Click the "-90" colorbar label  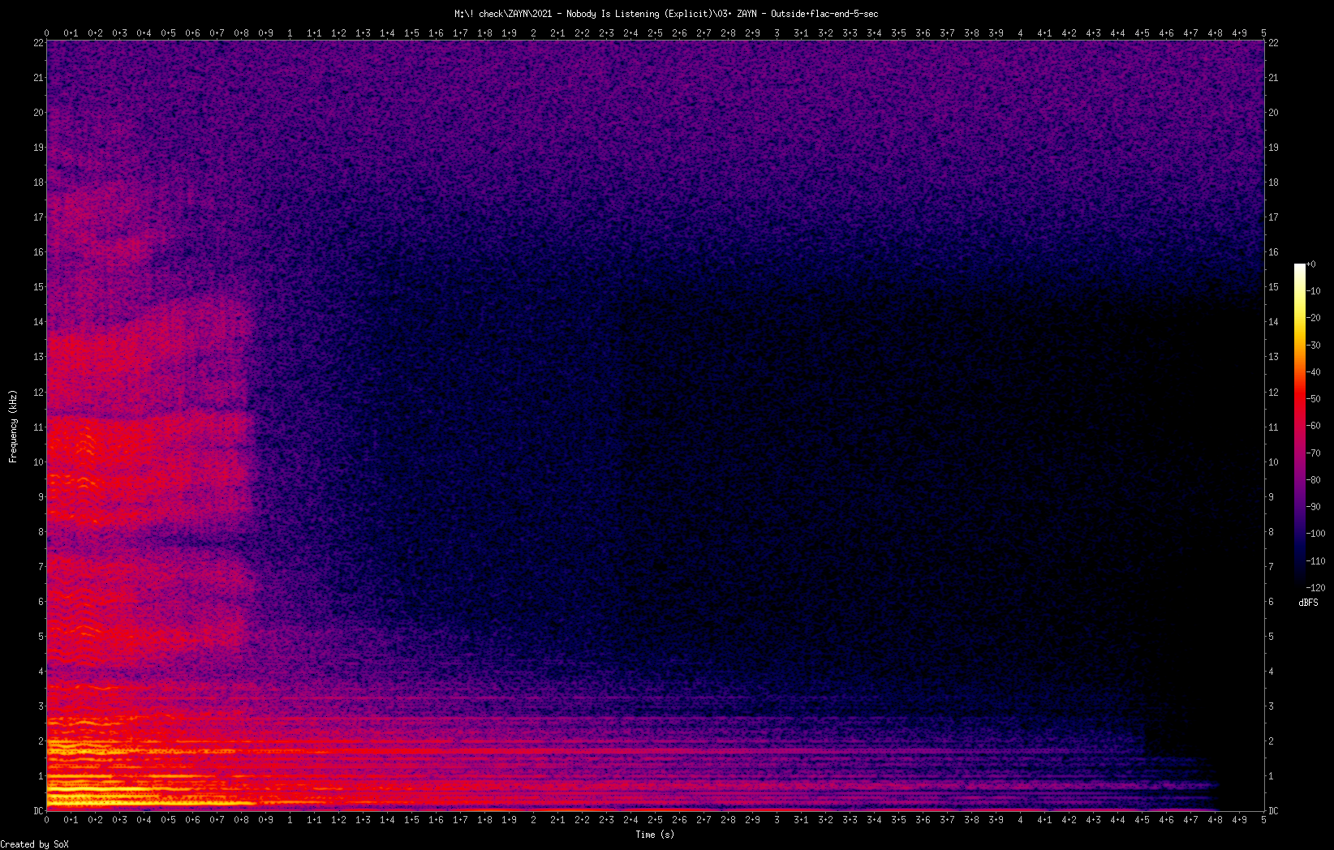[1314, 507]
